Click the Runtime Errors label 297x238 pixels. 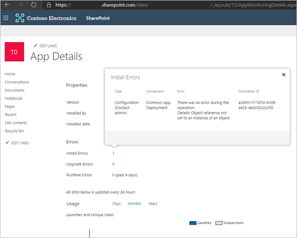[79, 175]
